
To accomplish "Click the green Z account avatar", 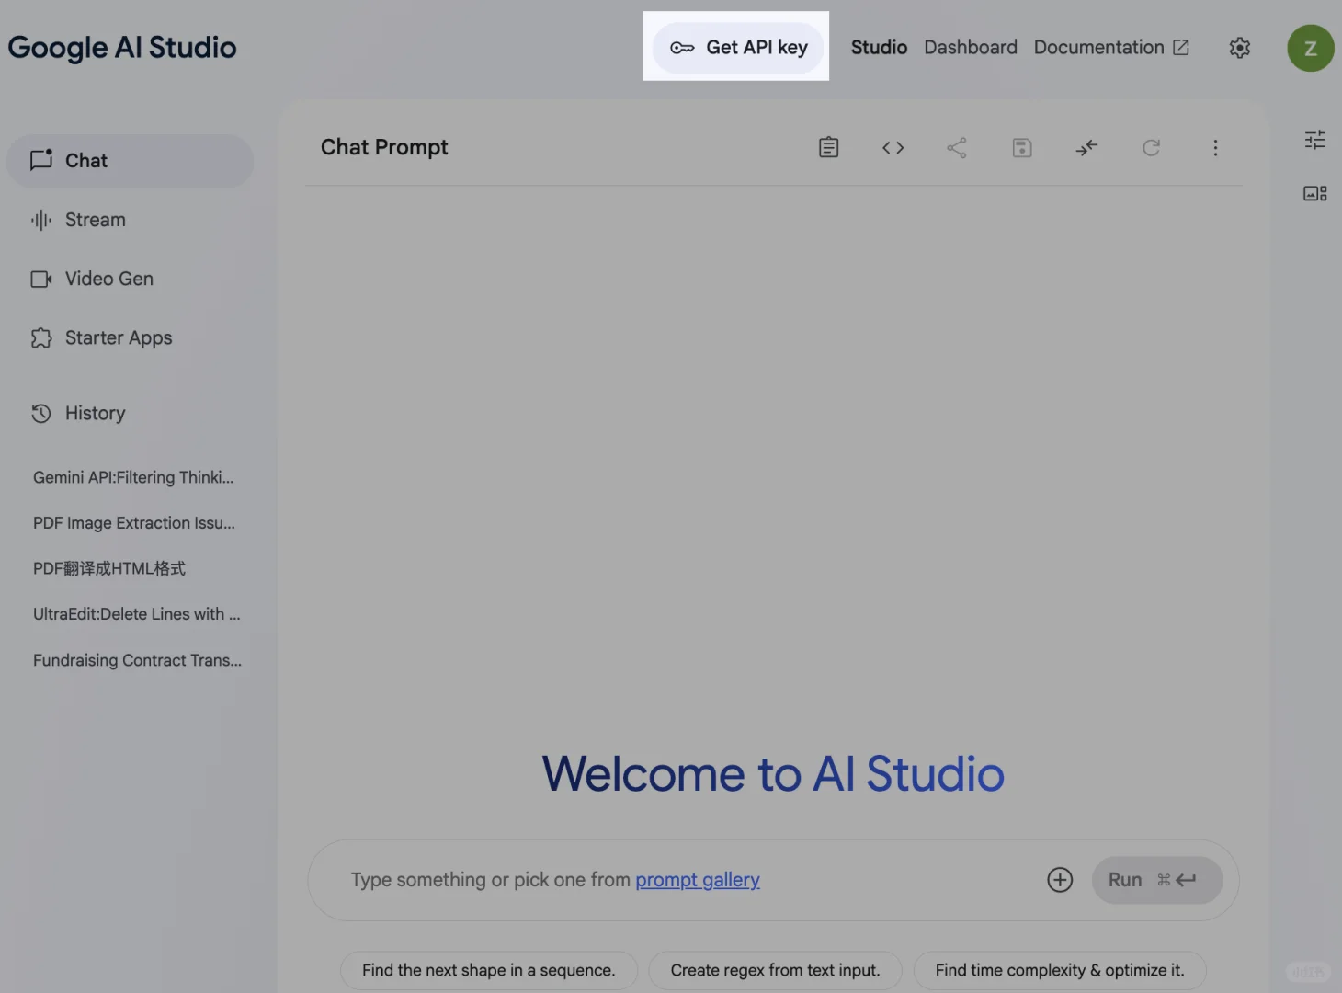I will (1311, 48).
